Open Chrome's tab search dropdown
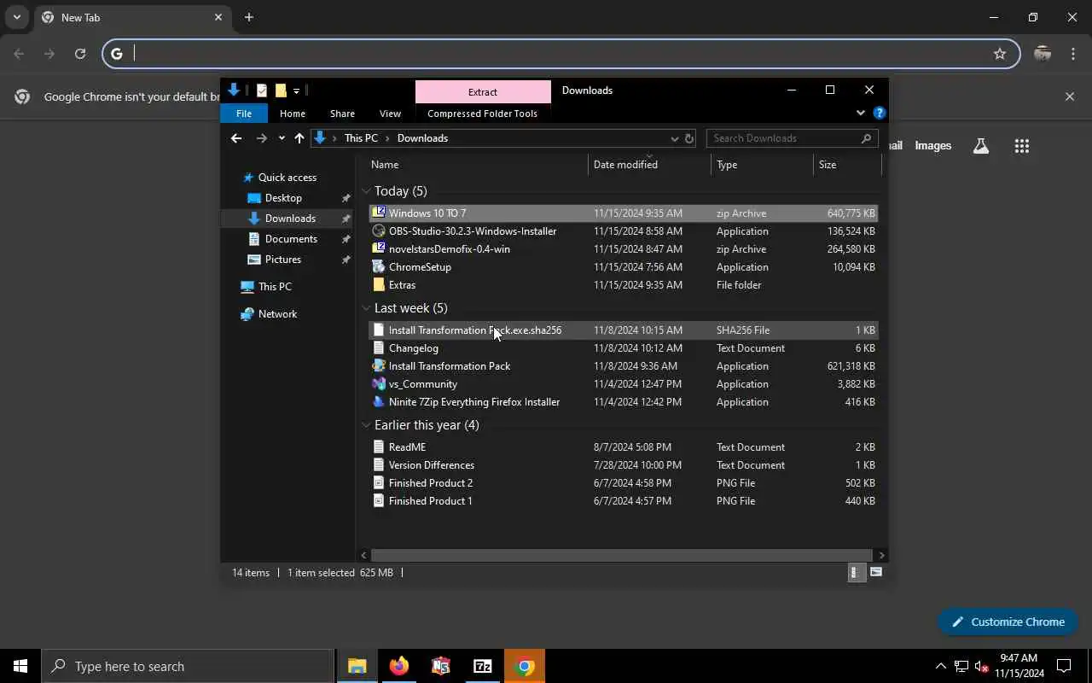The height and width of the screenshot is (683, 1092). [16, 17]
